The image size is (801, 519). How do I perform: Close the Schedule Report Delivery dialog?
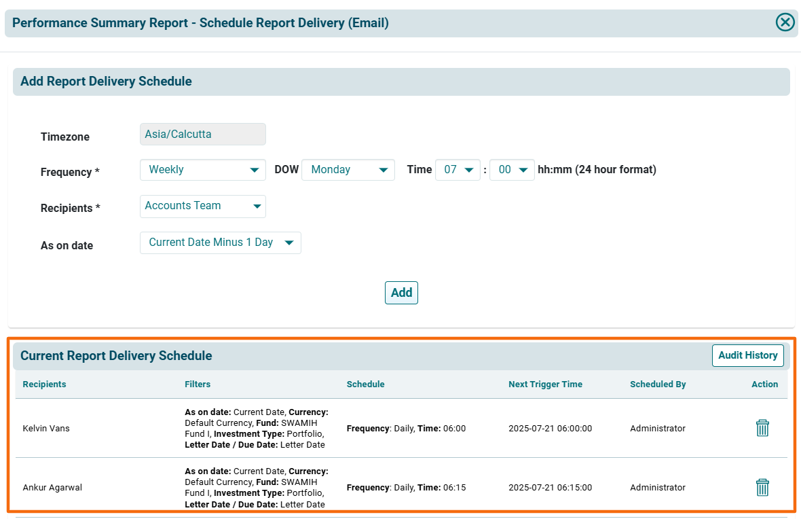[785, 22]
